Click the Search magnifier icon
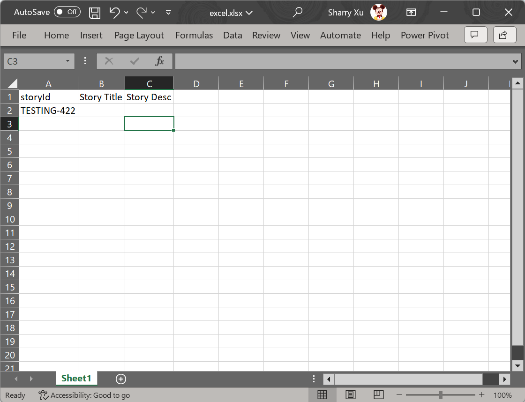The width and height of the screenshot is (525, 402). click(297, 12)
